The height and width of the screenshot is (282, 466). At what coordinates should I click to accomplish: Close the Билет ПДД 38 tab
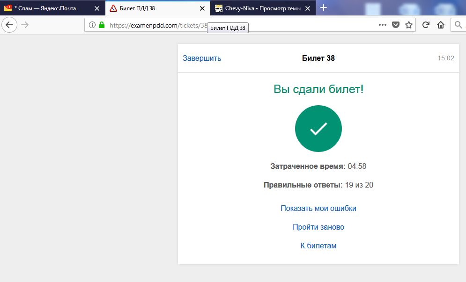pos(202,8)
